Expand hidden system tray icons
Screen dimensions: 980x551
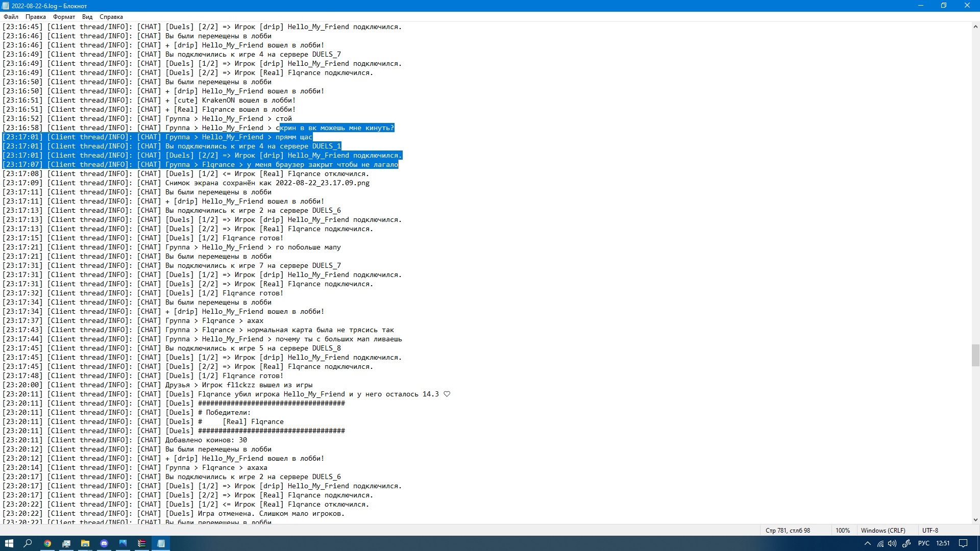click(x=867, y=544)
